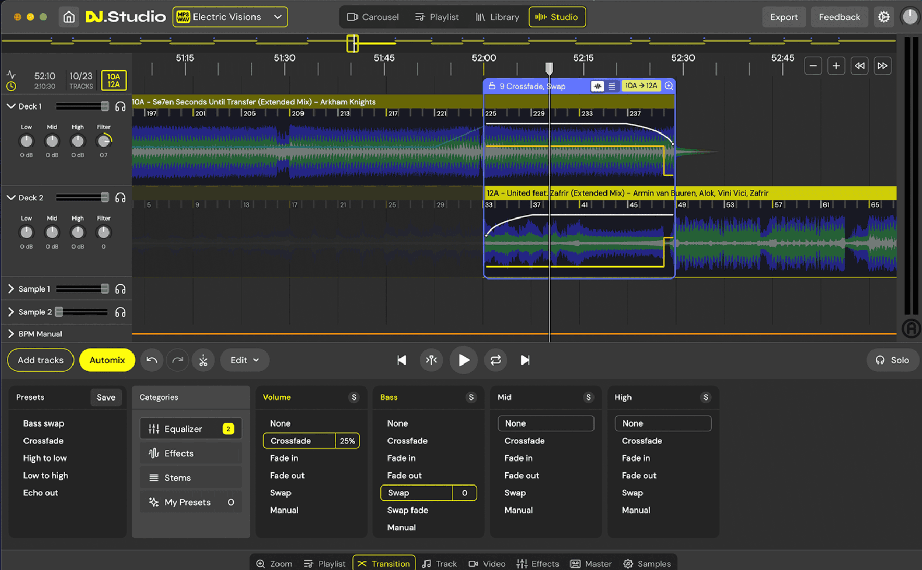Image resolution: width=922 pixels, height=570 pixels.
Task: Expand the Sample 1 track
Action: point(11,289)
